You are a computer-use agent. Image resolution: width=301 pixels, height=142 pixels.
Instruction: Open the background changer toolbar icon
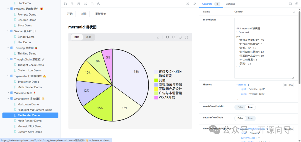click(79, 4)
